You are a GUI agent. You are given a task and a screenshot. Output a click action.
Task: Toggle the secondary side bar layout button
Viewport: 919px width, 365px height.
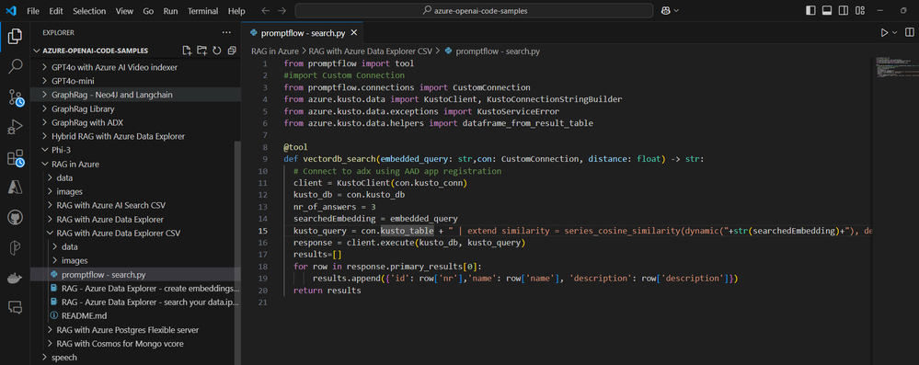tap(844, 10)
